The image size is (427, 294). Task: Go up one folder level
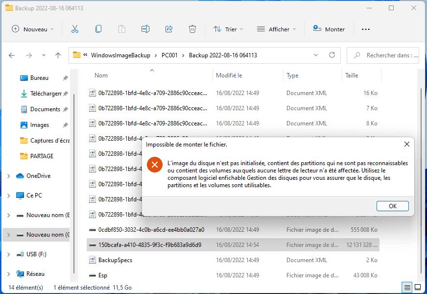(58, 55)
